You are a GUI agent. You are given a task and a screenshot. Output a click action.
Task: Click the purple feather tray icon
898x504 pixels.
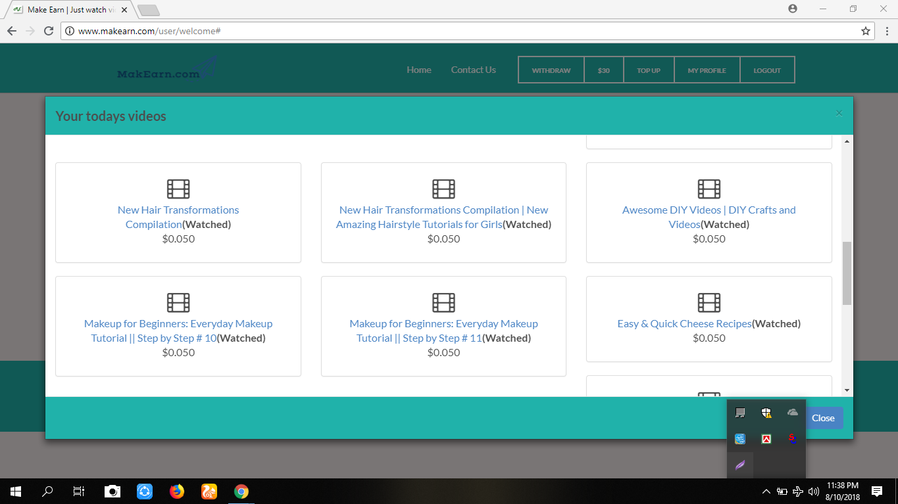739,465
